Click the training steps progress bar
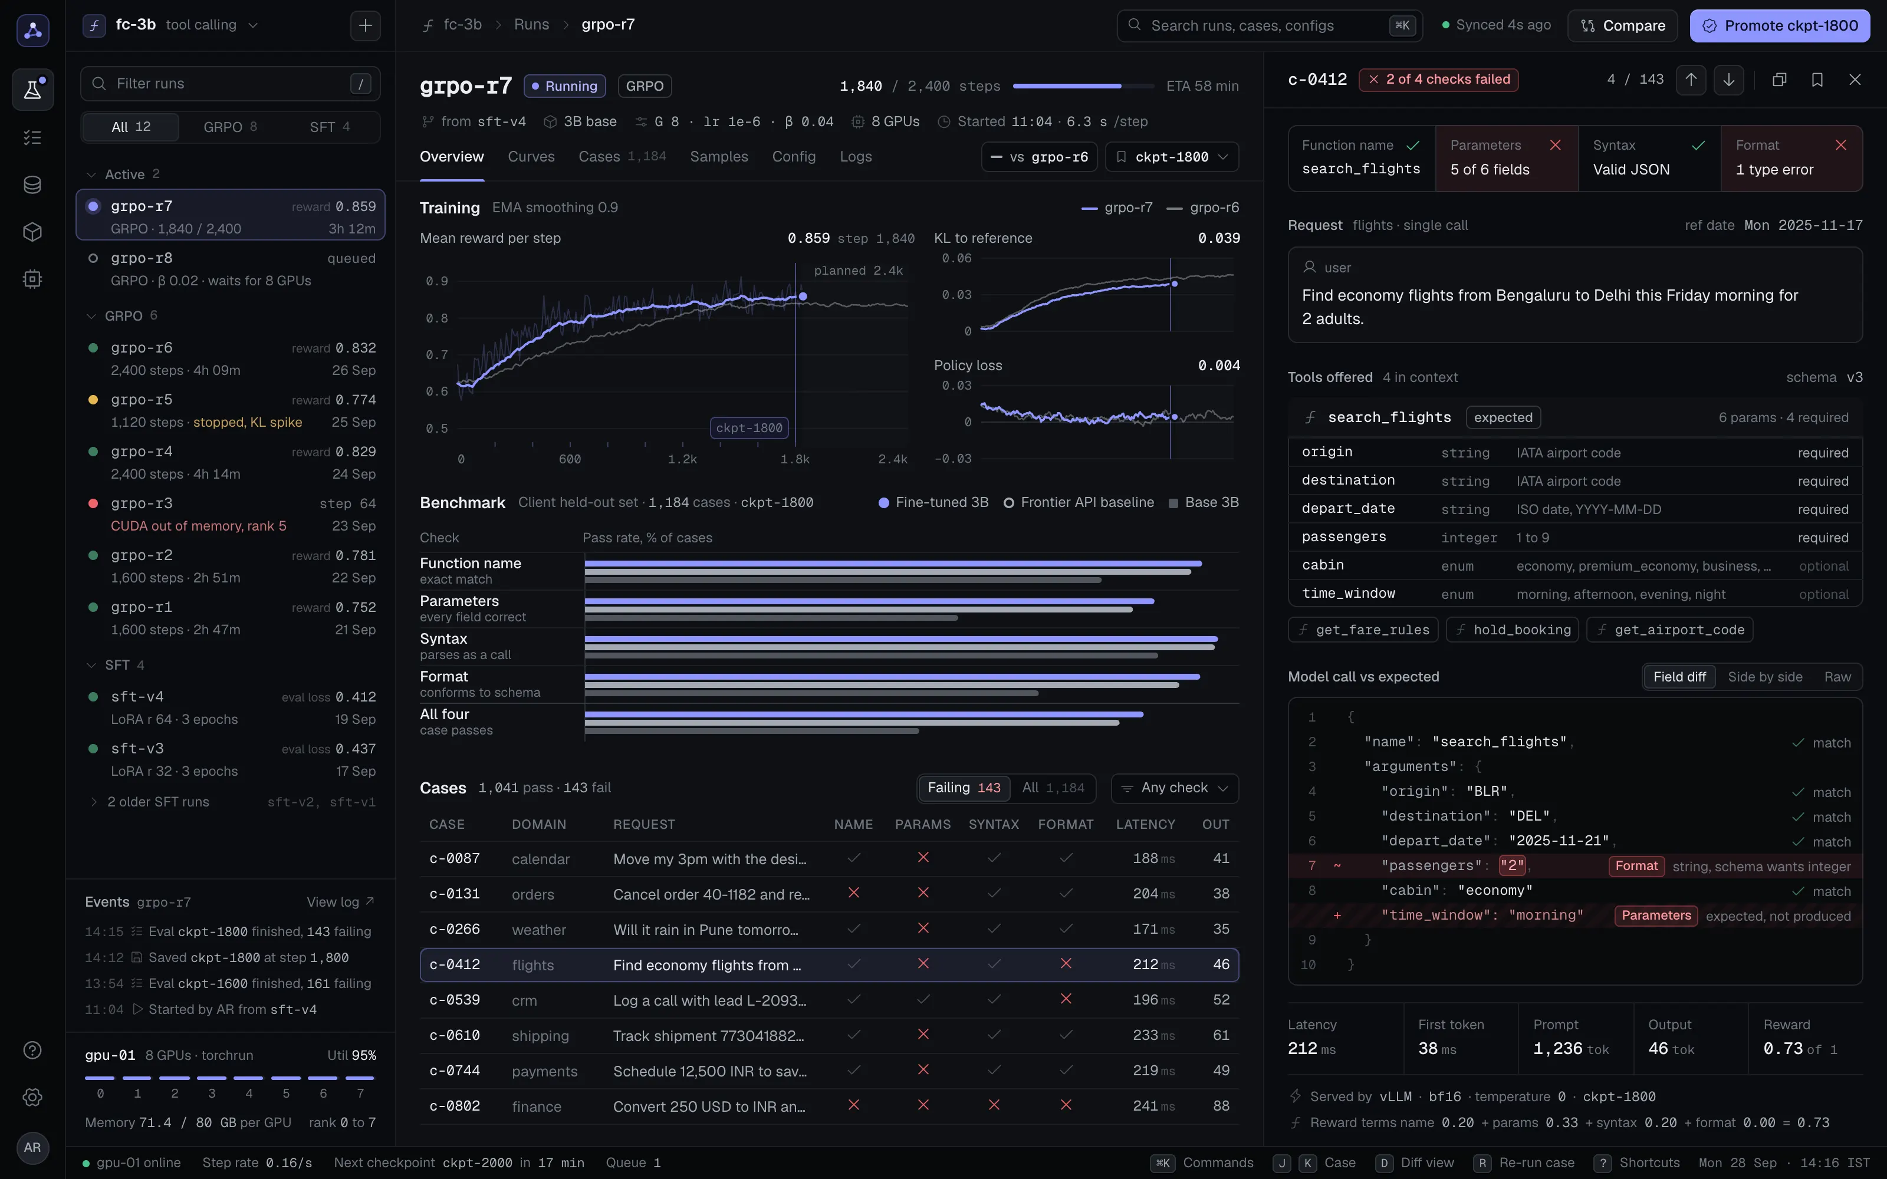 tap(1083, 86)
